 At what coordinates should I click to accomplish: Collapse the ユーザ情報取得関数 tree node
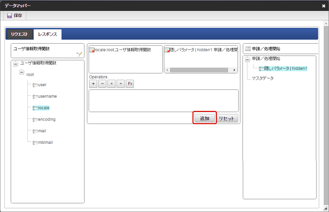16,64
